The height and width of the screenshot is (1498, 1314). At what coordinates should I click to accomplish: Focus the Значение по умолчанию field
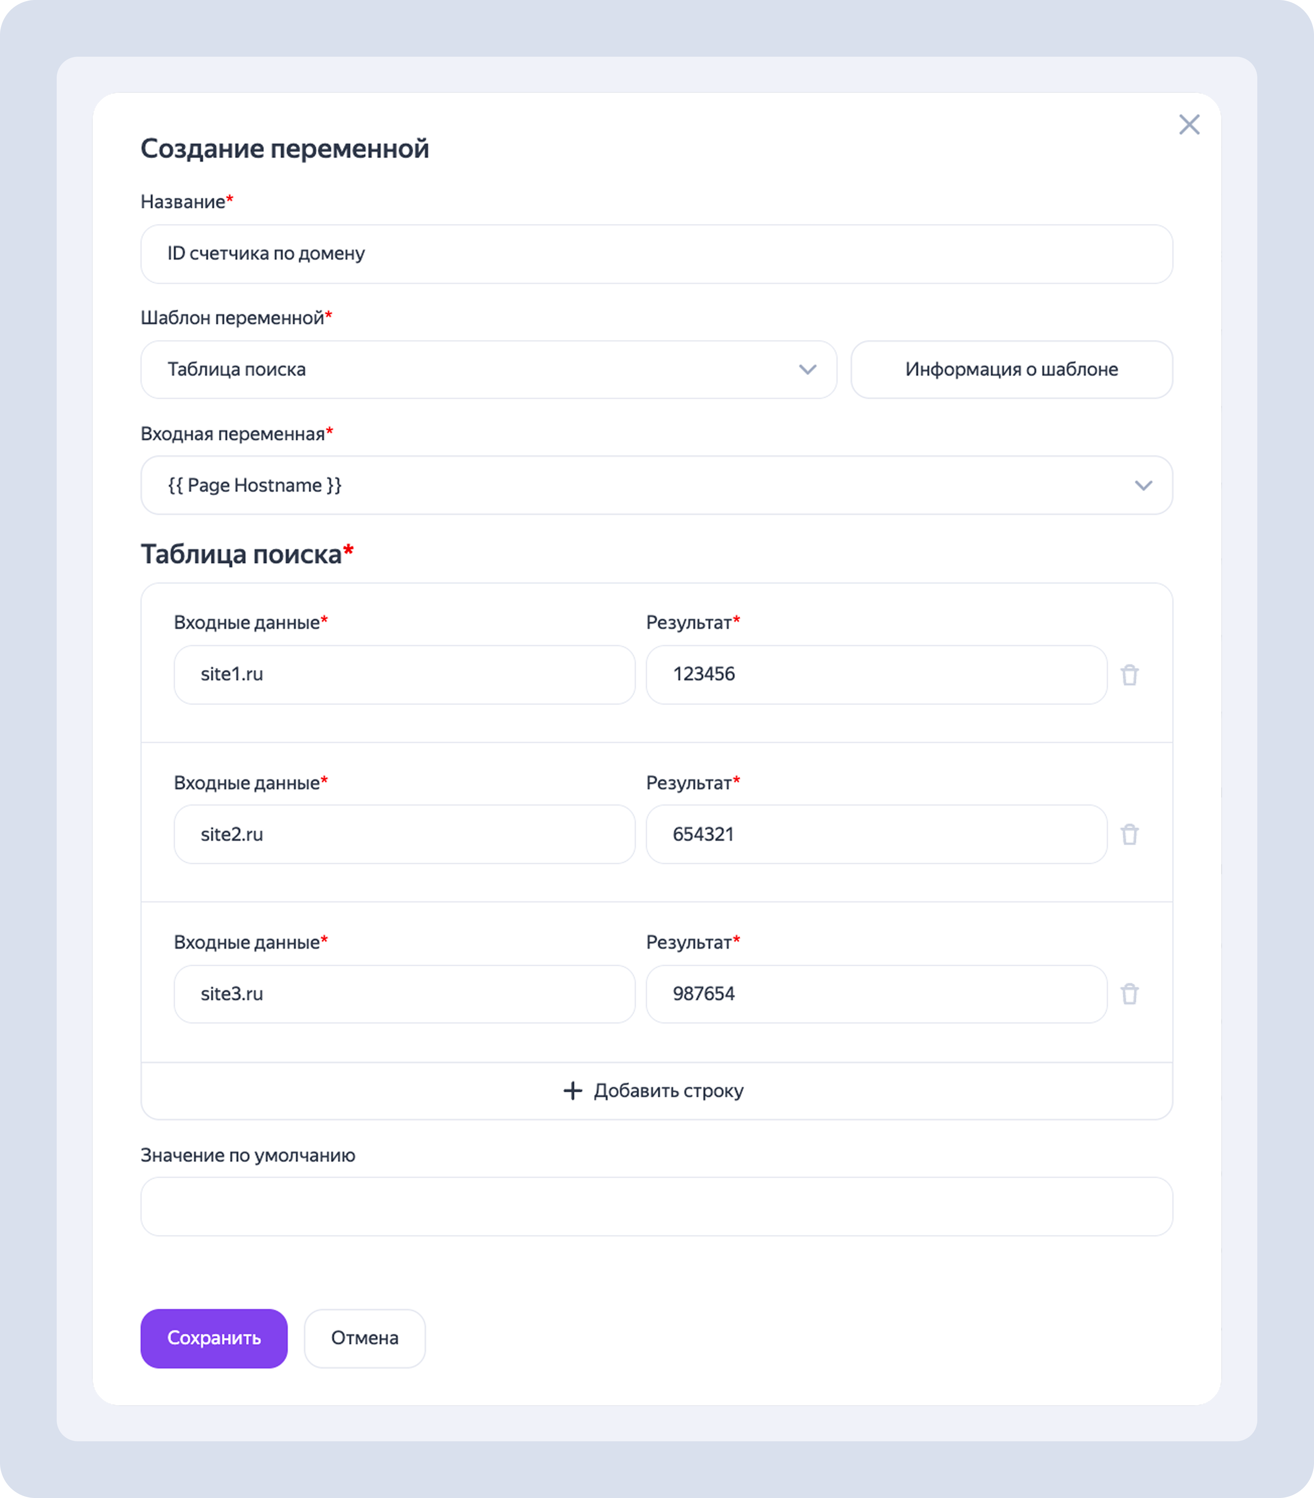pos(656,1206)
